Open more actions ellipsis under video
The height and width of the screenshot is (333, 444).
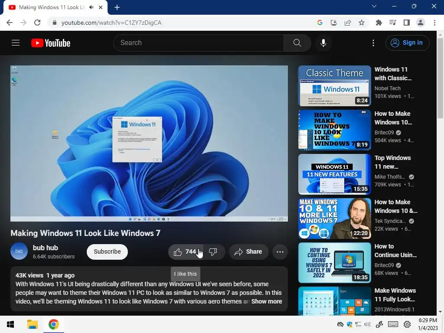[280, 252]
